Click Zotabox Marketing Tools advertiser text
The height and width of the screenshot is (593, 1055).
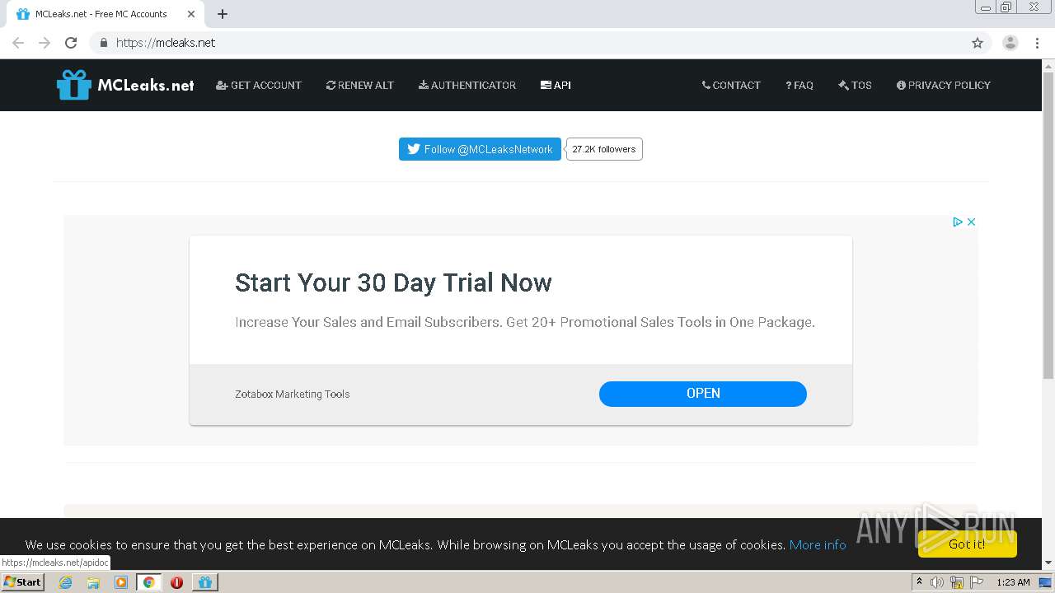[x=293, y=394]
